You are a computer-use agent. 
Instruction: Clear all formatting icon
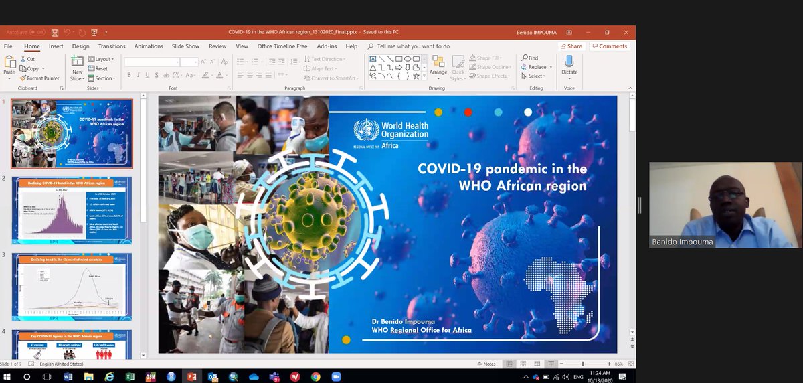(x=223, y=62)
